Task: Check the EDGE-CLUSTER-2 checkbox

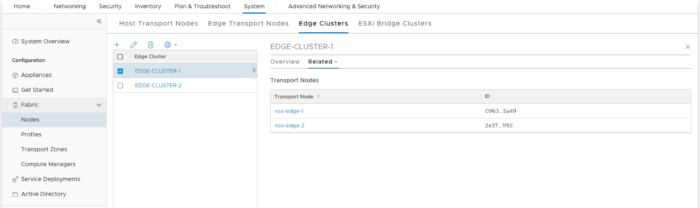Action: click(x=120, y=86)
